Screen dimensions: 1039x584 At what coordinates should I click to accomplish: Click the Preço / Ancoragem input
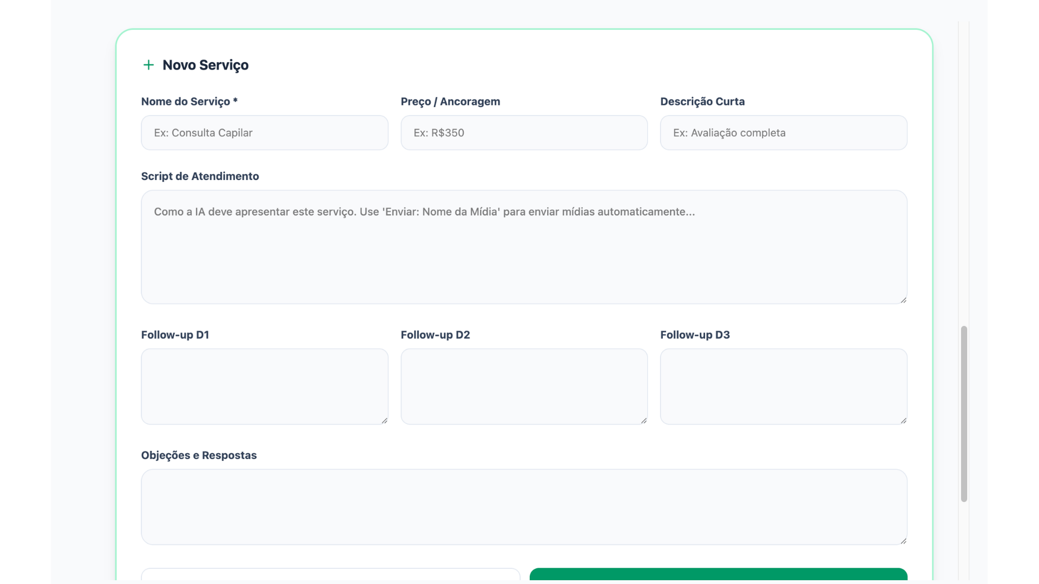click(x=523, y=132)
